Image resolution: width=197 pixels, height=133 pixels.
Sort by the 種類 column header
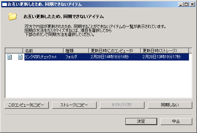[76, 51]
